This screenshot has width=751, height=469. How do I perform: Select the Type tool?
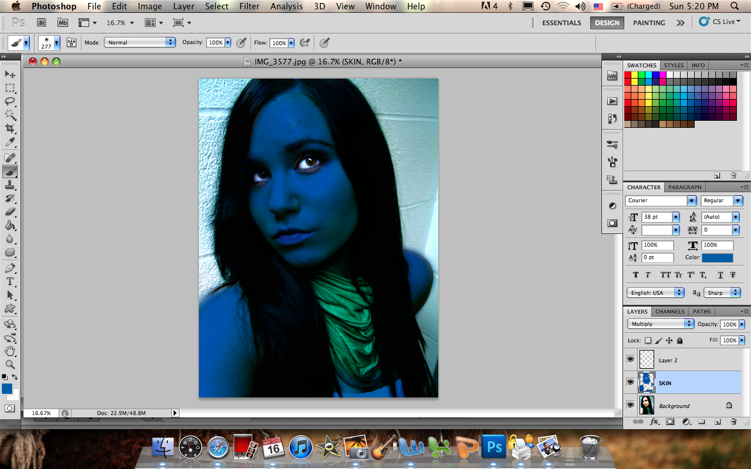coord(10,281)
